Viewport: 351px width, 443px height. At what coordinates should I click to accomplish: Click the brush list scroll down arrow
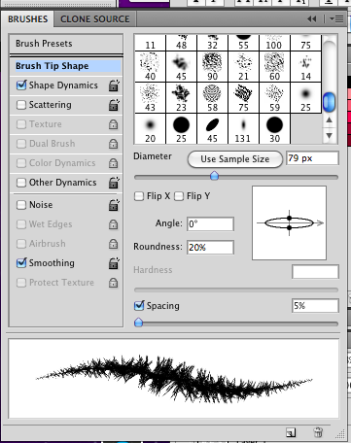click(x=329, y=136)
